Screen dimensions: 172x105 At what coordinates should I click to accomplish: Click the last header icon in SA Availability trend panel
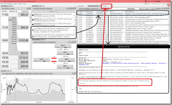pyautogui.click(x=75, y=73)
